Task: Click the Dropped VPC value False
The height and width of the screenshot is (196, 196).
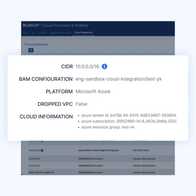Action: click(x=81, y=104)
